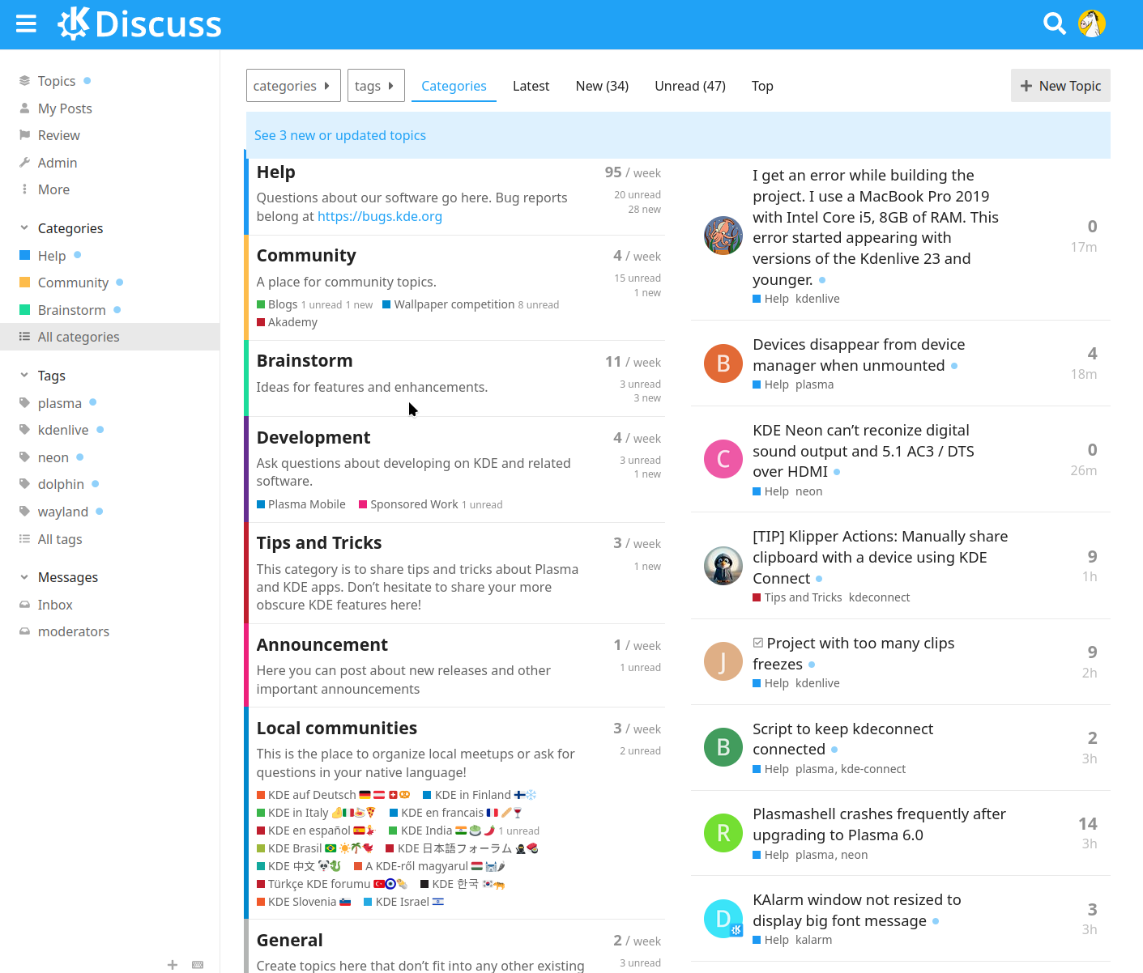Open the categories filter dropdown
1143x973 pixels.
click(293, 86)
